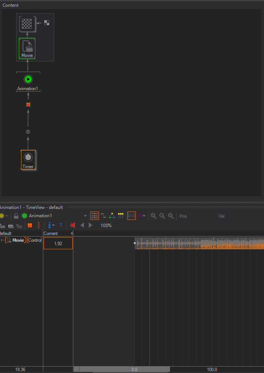The height and width of the screenshot is (373, 264).
Task: Click the Timer node
Action: tap(28, 160)
